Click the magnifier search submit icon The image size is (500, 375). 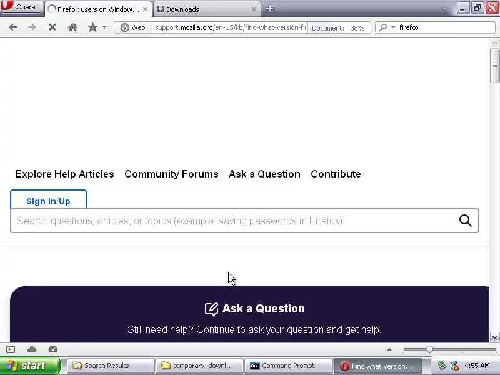(x=465, y=221)
